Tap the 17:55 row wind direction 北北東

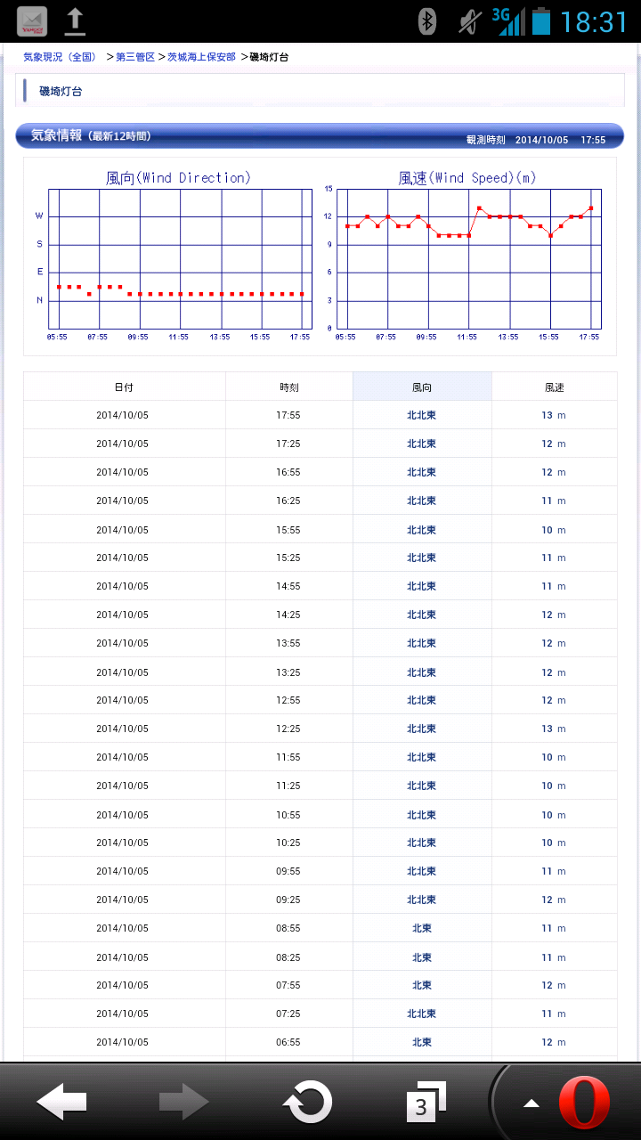(x=422, y=415)
